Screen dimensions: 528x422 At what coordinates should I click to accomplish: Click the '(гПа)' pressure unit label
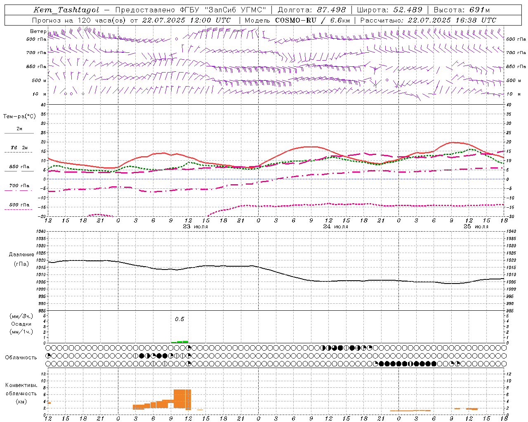coord(21,264)
